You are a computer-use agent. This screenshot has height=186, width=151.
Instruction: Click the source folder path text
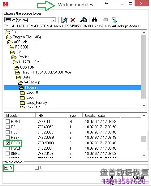tap(72, 26)
